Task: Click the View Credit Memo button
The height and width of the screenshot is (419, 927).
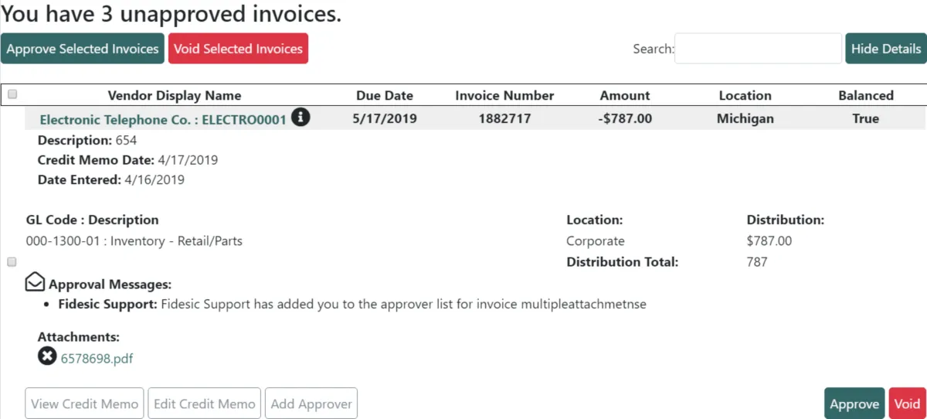Action: click(85, 404)
